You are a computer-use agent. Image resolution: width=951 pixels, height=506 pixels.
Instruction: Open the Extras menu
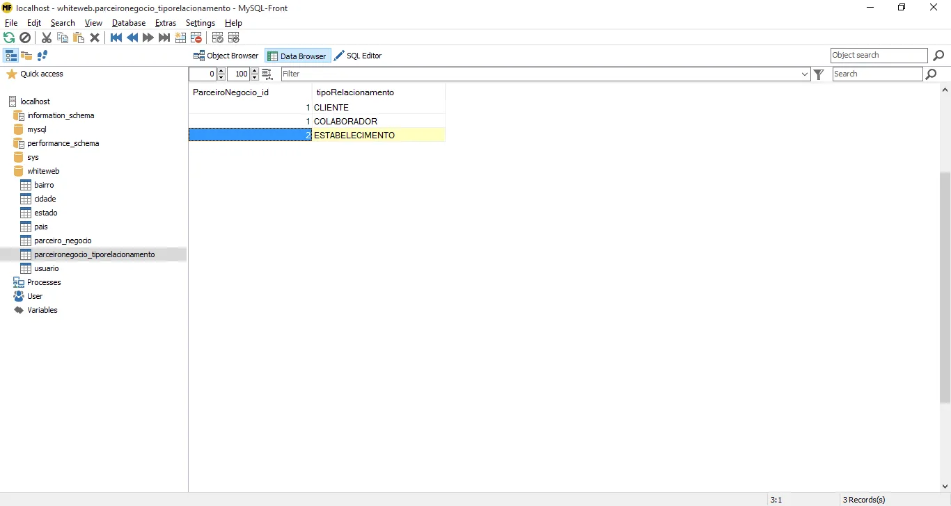(x=166, y=23)
